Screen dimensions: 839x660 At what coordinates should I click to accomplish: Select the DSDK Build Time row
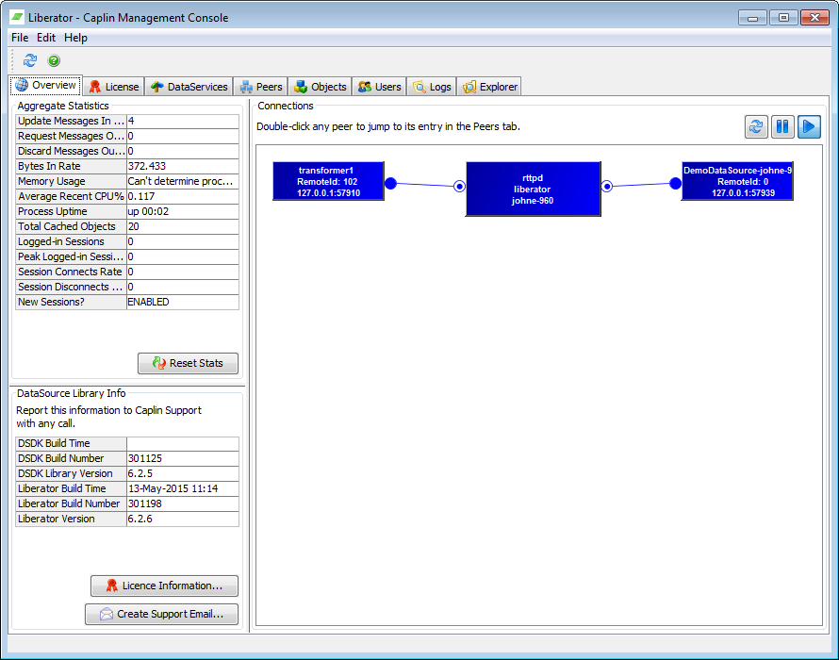pyautogui.click(x=127, y=443)
